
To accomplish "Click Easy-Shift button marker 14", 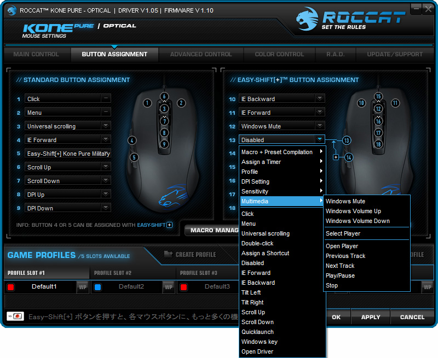I will [349, 157].
